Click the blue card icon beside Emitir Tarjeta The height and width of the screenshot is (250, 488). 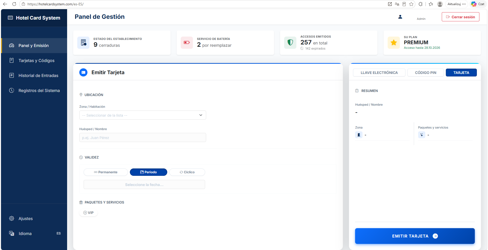pyautogui.click(x=83, y=72)
